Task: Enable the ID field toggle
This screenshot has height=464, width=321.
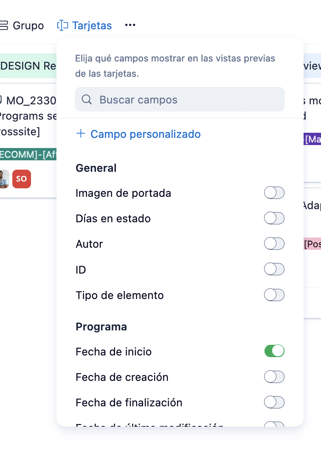Action: (274, 269)
